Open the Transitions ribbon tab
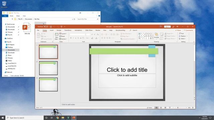The width and height of the screenshot is (214, 120). [68, 30]
